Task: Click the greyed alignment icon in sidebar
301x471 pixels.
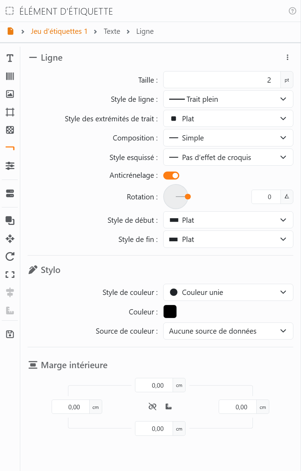Action: 10,293
